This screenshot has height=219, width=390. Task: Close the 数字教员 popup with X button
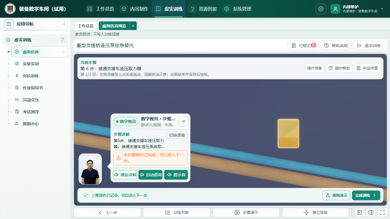pyautogui.click(x=184, y=121)
